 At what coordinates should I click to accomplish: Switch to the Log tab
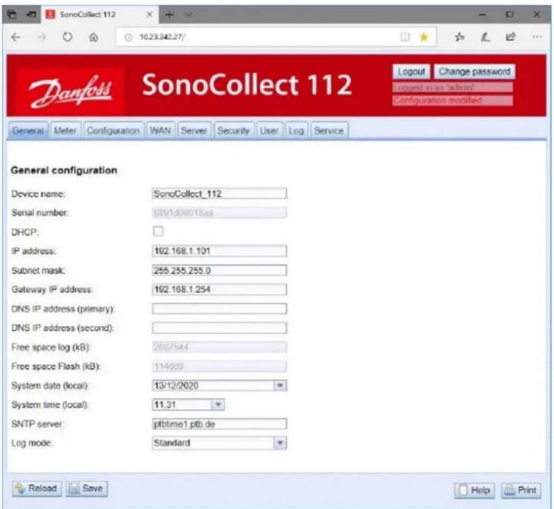click(296, 131)
